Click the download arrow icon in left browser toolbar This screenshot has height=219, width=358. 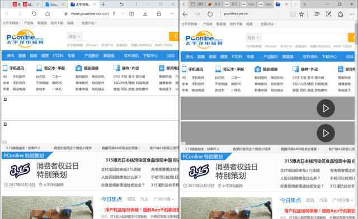pos(145,13)
